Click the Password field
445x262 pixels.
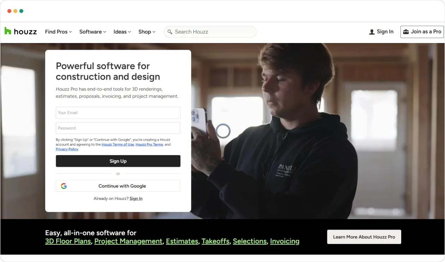point(118,128)
